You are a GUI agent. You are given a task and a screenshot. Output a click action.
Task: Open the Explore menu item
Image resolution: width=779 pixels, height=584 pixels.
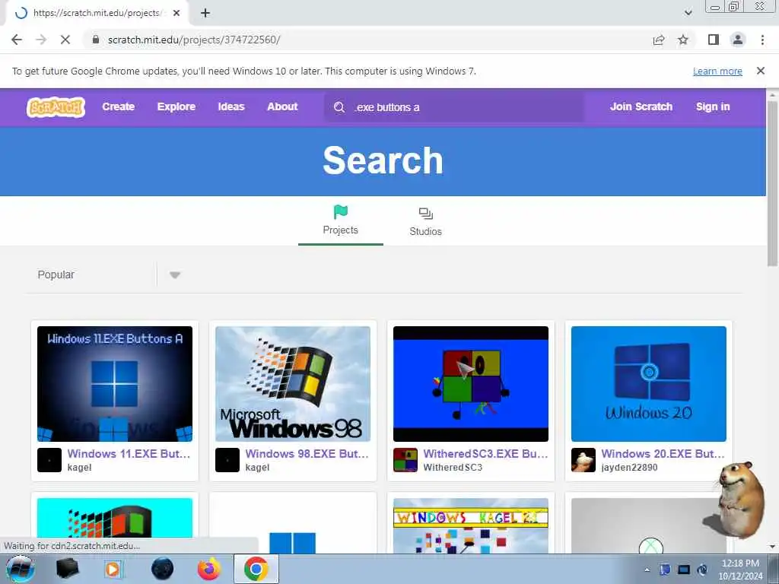pyautogui.click(x=176, y=106)
